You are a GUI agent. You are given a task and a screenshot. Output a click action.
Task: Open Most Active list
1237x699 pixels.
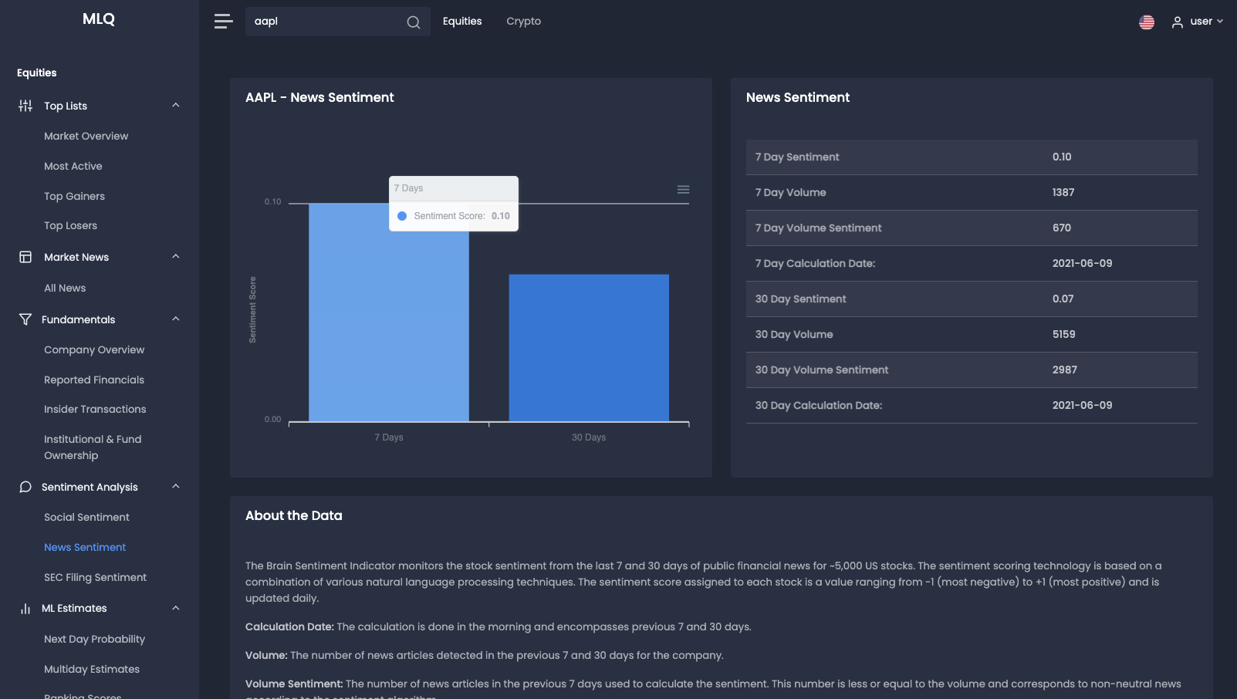[x=73, y=166]
